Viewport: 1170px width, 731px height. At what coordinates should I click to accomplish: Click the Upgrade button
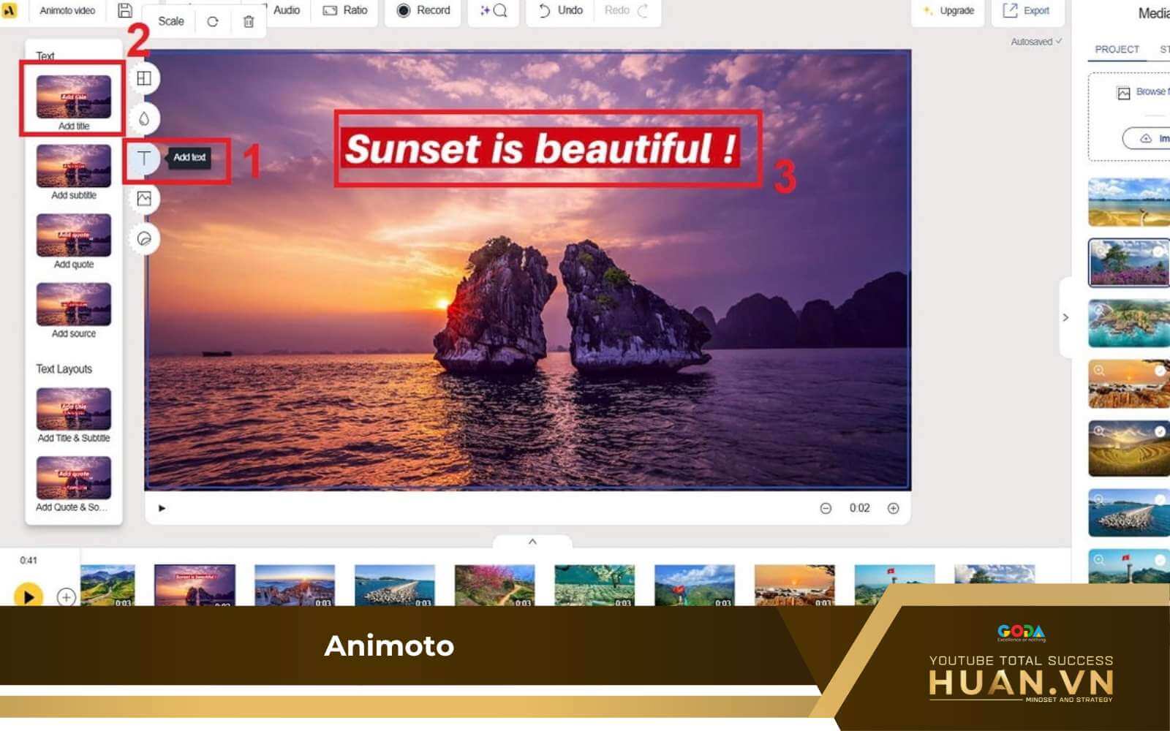948,10
